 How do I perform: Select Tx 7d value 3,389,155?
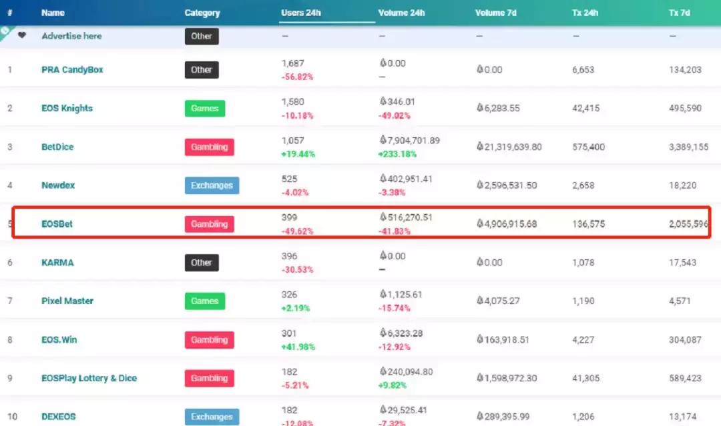point(689,147)
